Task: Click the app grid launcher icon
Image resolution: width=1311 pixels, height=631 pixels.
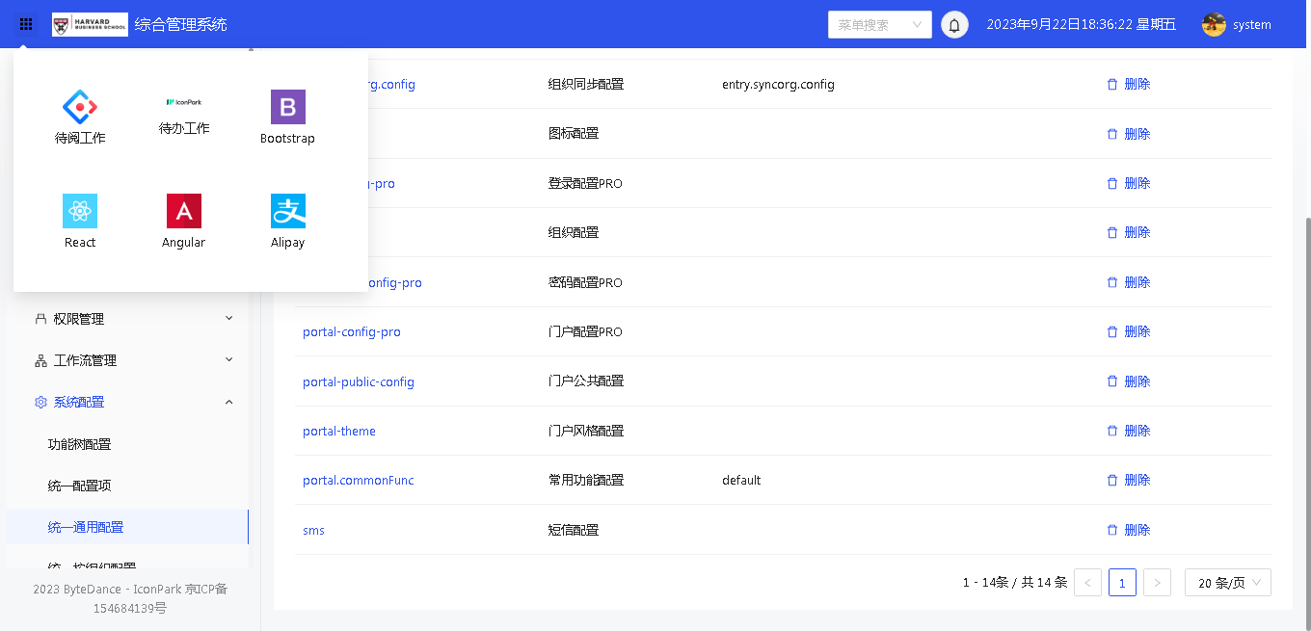Action: [26, 24]
